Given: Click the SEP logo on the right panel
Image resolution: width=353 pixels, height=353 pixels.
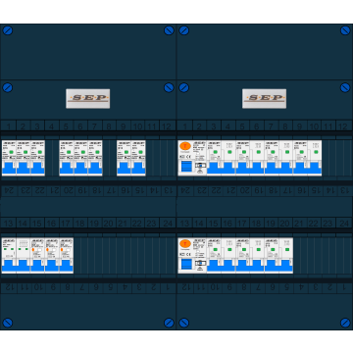Looking at the screenshot, I should coord(264,98).
